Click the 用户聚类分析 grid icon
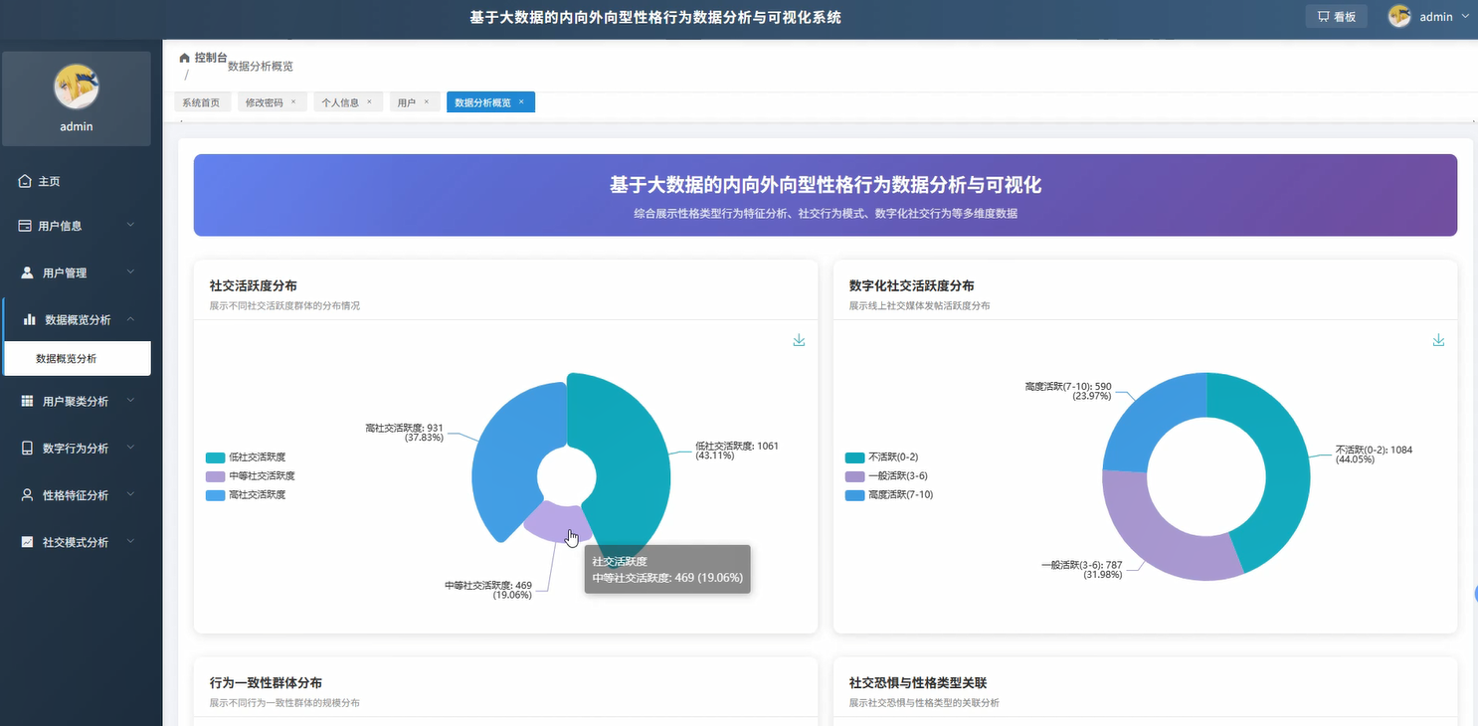The width and height of the screenshot is (1478, 726). (28, 401)
